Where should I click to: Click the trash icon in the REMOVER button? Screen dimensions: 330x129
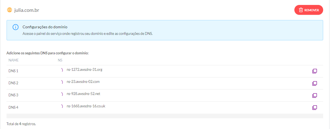301,10
